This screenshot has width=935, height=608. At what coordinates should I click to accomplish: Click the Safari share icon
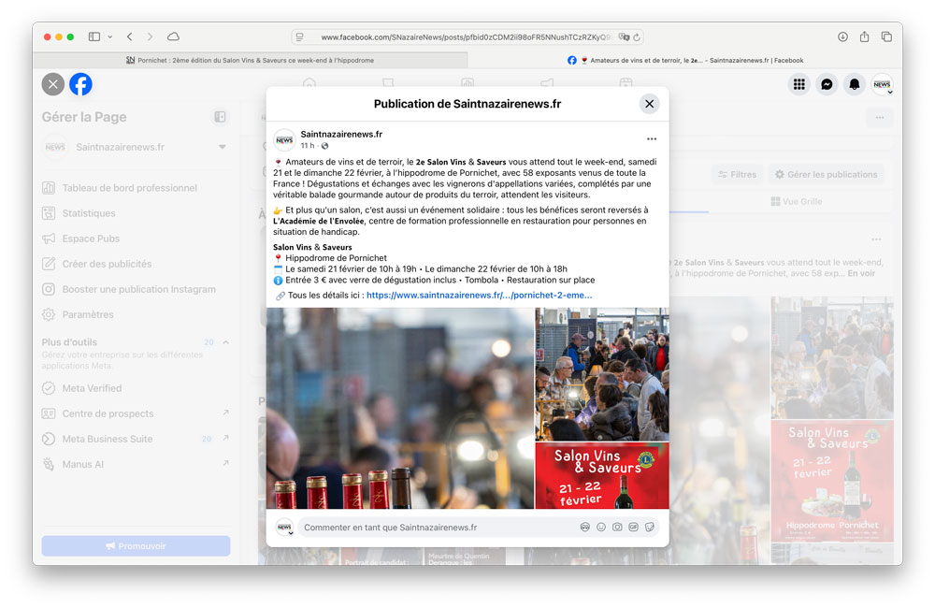[864, 36]
